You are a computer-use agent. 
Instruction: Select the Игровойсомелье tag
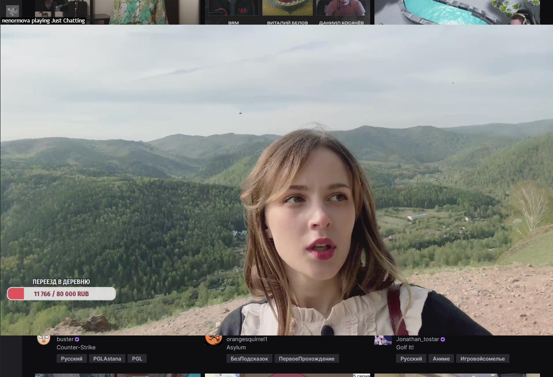coord(483,359)
